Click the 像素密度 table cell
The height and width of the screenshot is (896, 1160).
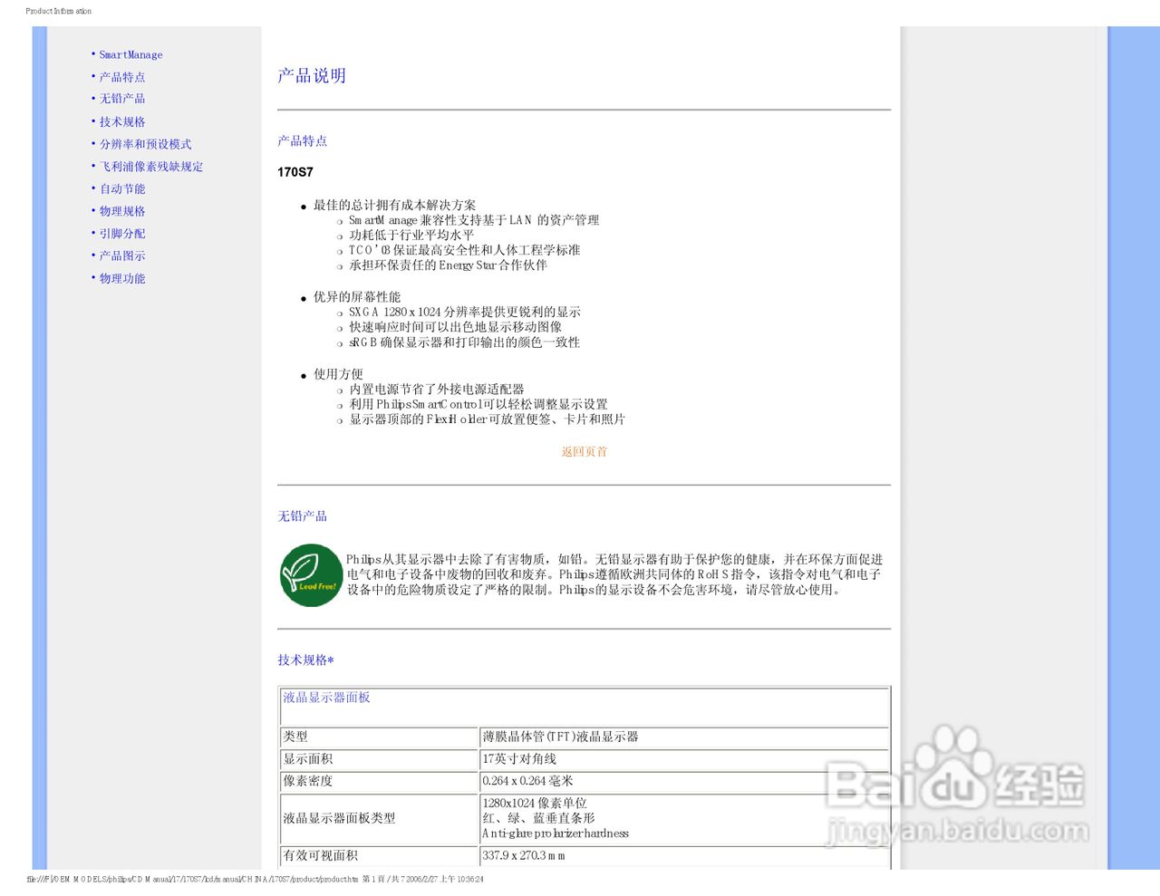pyautogui.click(x=380, y=781)
